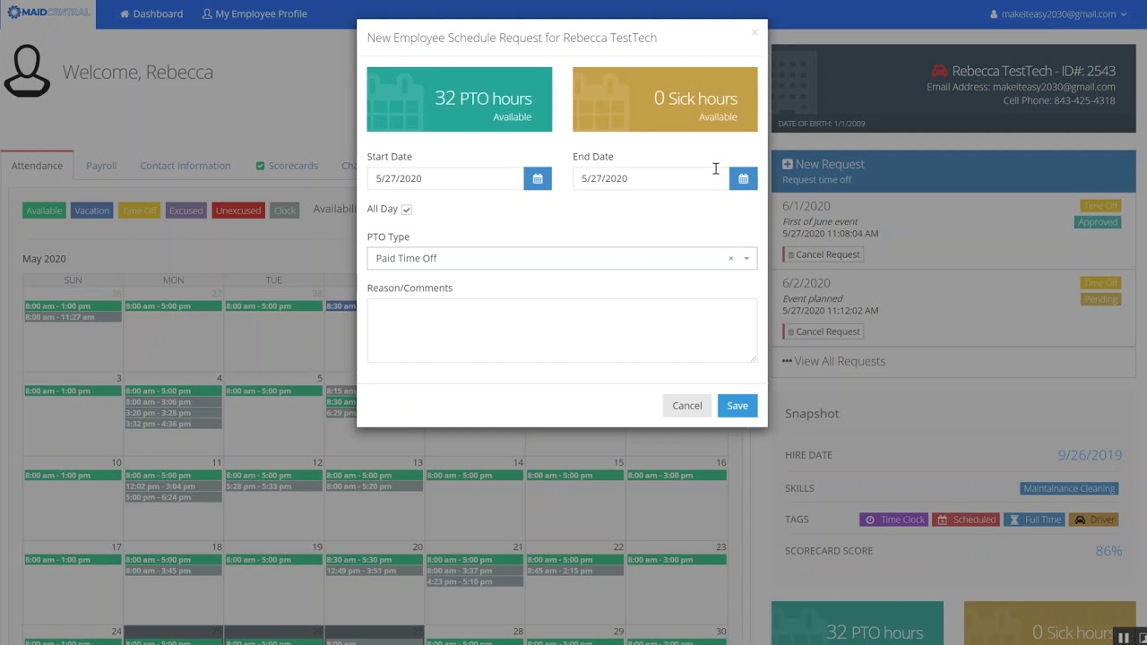
Task: Clear the Paid Time Off selection
Action: coord(730,258)
